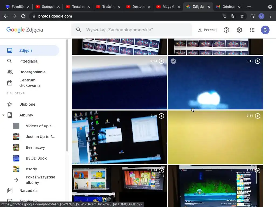This screenshot has width=276, height=207.
Task: Bookmark this page with star
Action: [242, 16]
